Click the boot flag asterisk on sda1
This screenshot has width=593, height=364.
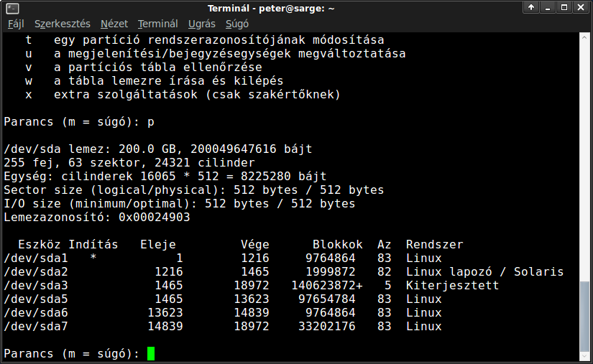pos(93,258)
